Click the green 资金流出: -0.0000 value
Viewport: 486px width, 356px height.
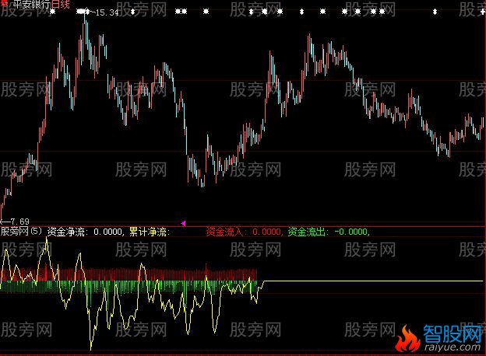pos(329,232)
